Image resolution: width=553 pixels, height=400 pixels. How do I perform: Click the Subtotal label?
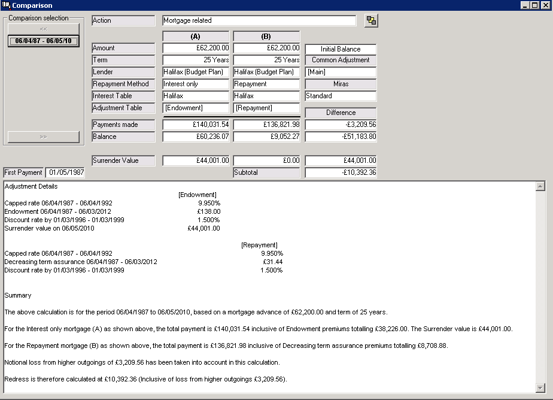(266, 172)
